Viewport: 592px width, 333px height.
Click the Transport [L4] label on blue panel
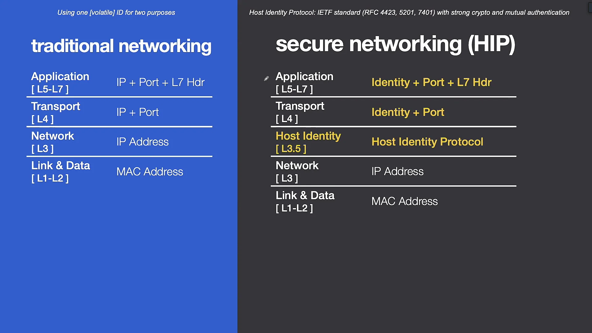[x=55, y=106]
